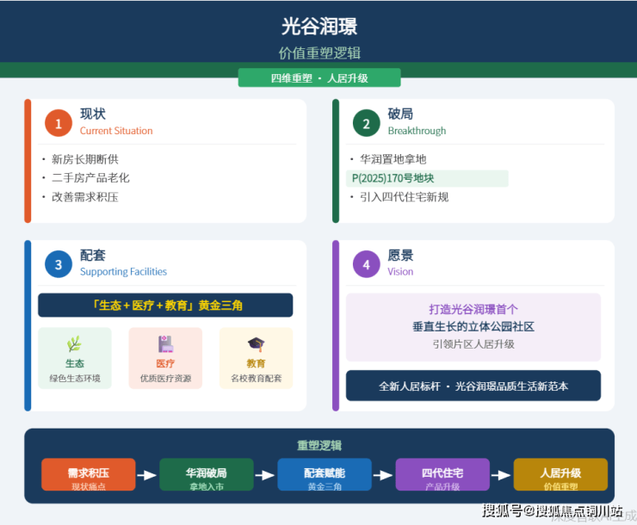The height and width of the screenshot is (525, 637).
Task: Click the purple number 4 circle
Action: (366, 264)
